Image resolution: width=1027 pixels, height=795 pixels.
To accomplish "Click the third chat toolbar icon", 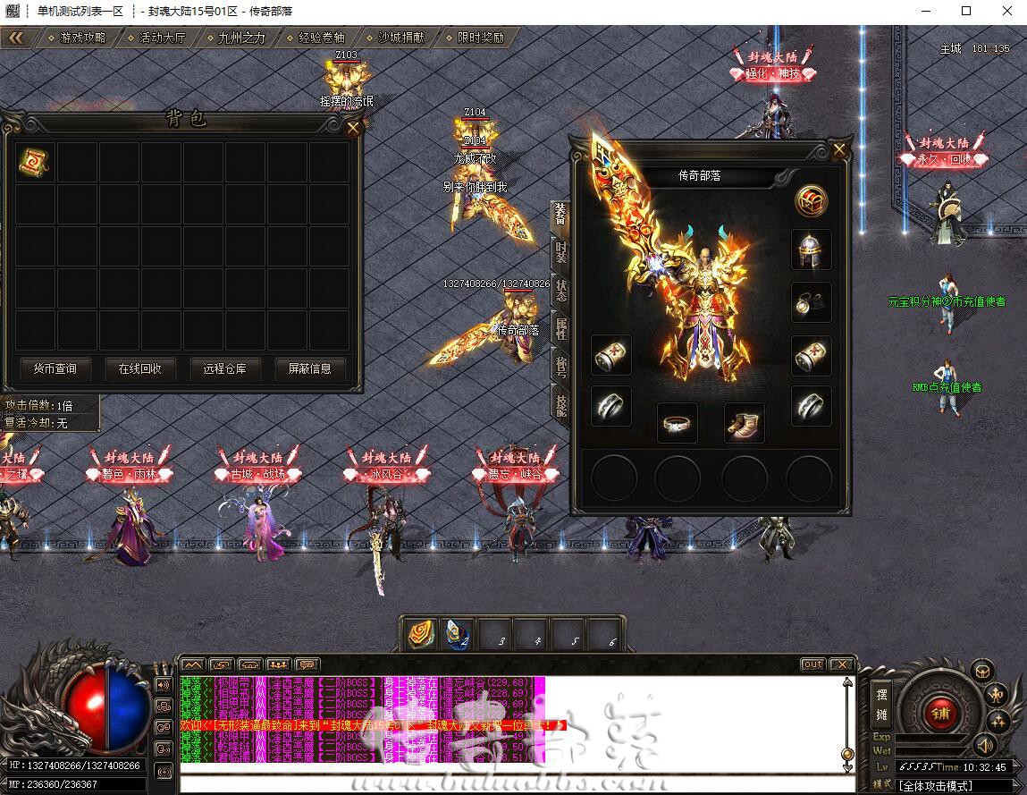I will point(250,664).
